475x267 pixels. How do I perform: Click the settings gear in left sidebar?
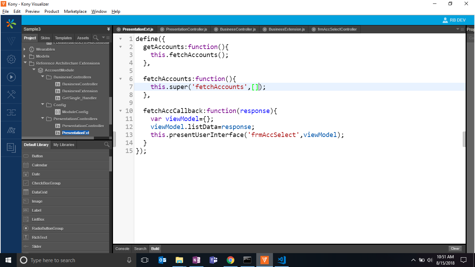[x=11, y=59]
